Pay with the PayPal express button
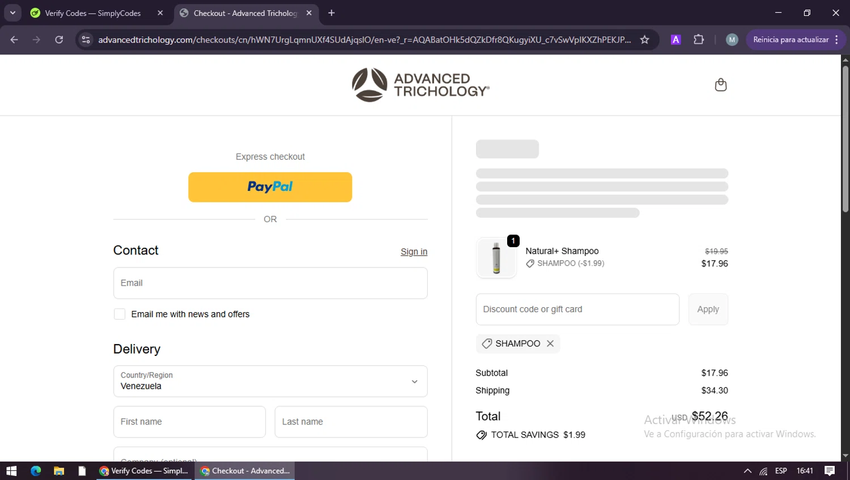This screenshot has height=480, width=850. tap(270, 187)
